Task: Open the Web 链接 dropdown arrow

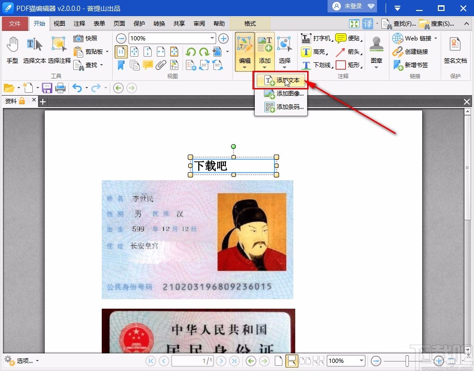Action: tap(437, 39)
